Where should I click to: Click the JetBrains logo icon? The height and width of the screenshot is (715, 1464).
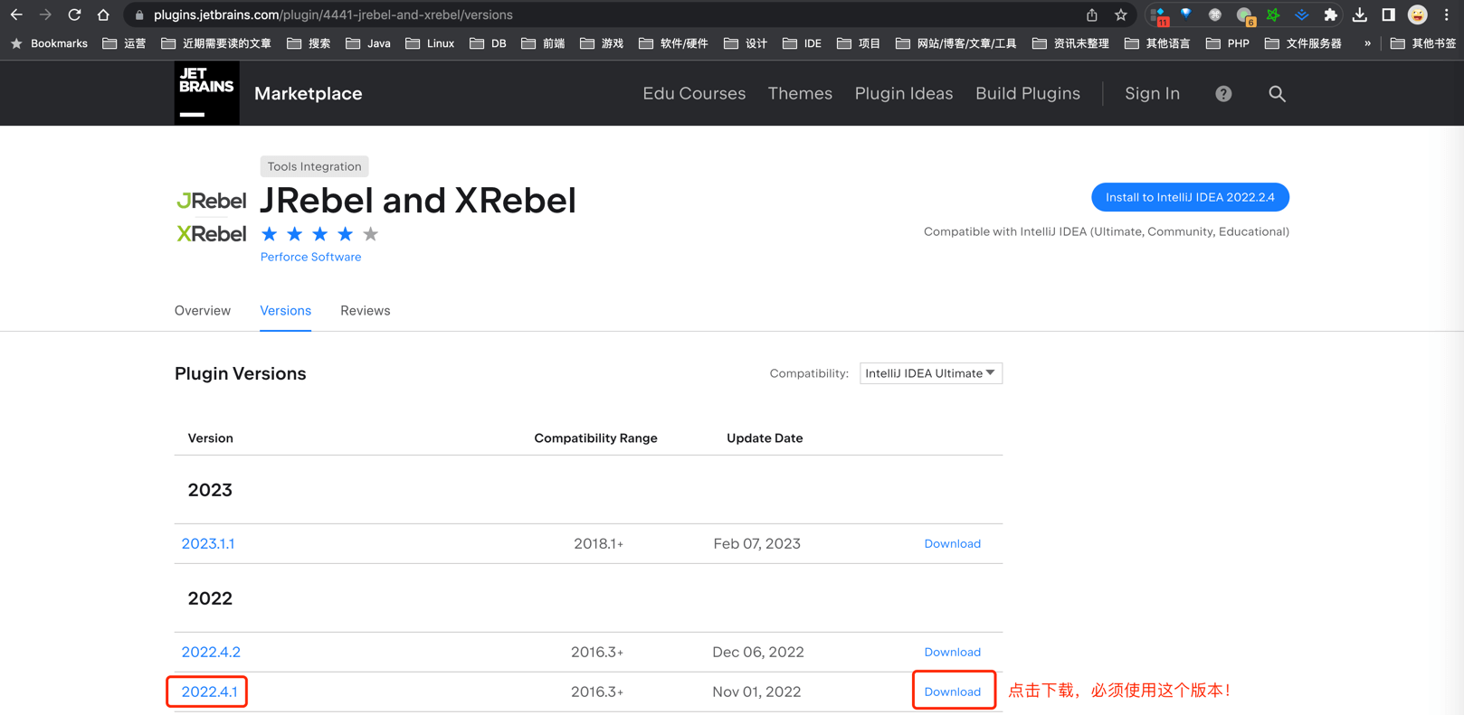tap(206, 93)
